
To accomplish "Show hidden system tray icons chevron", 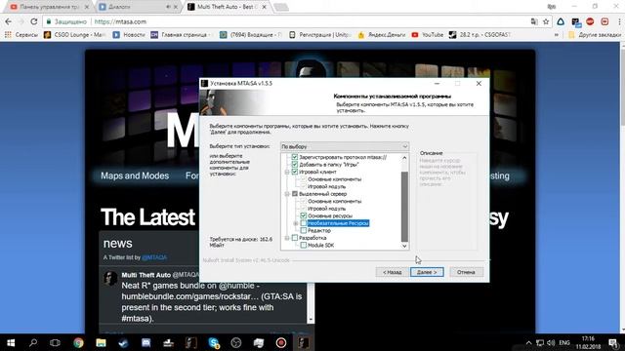I will coord(528,342).
